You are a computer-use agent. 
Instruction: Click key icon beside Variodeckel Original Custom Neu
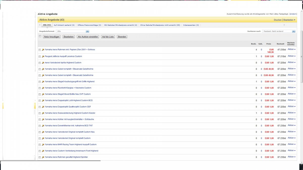43,132
